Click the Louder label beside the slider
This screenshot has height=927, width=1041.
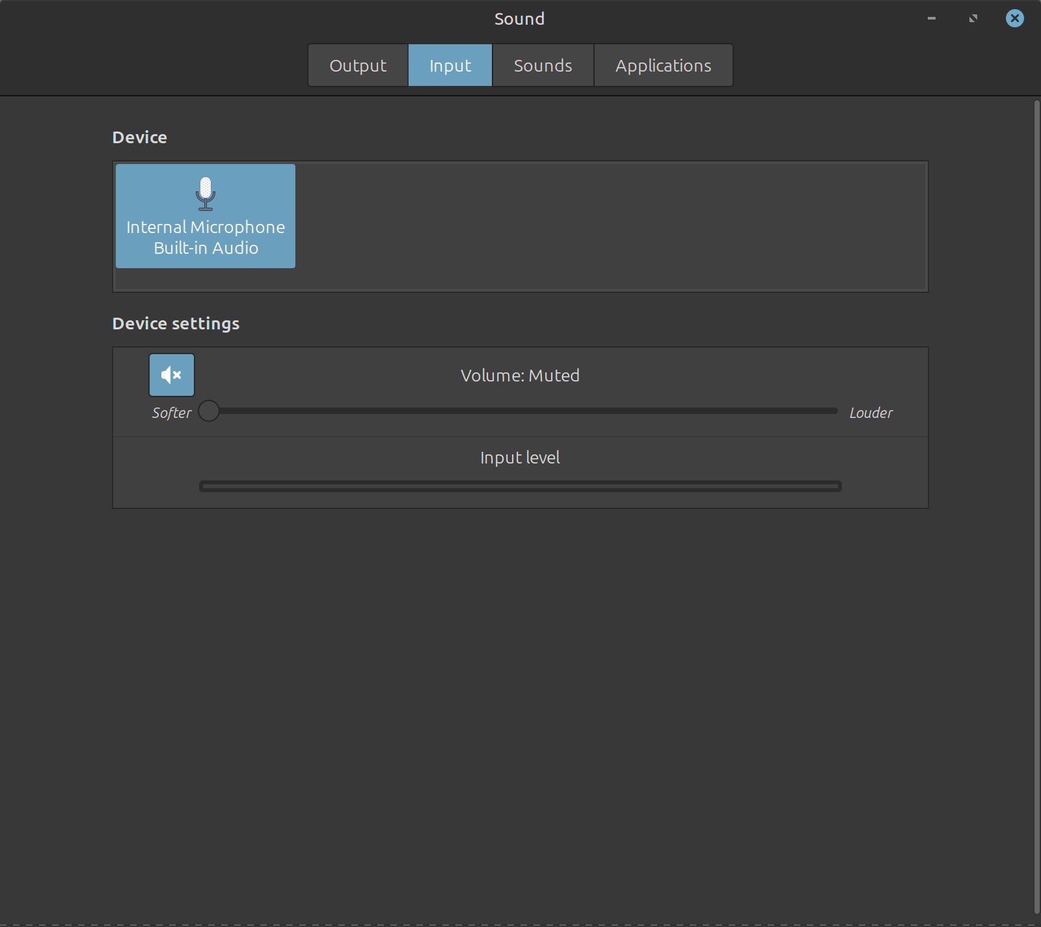point(871,413)
